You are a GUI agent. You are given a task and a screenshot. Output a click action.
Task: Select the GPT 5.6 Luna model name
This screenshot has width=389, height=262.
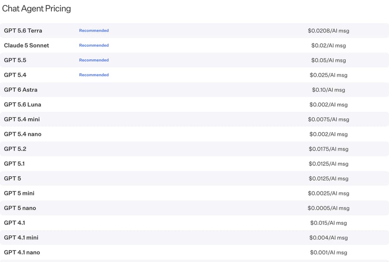[22, 104]
